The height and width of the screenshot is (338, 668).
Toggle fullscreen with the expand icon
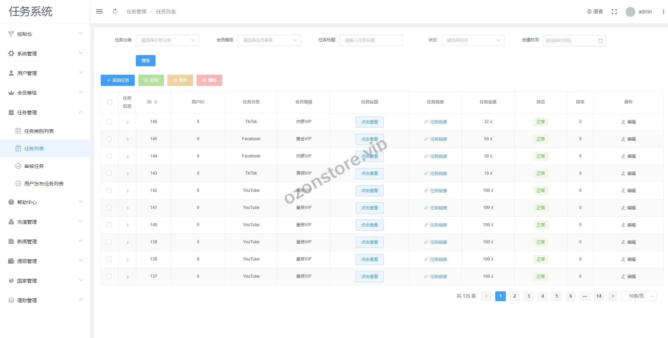click(x=614, y=12)
